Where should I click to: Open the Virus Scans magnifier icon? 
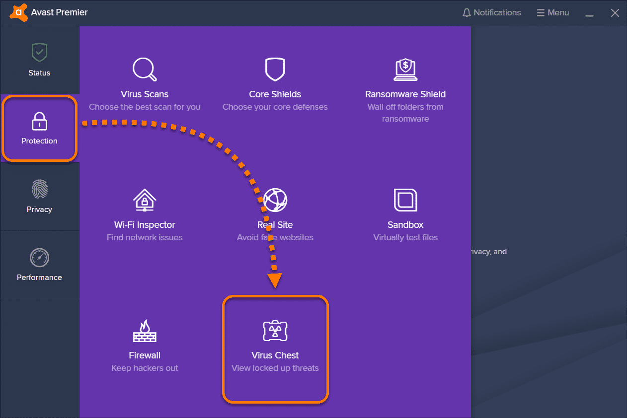coord(145,69)
